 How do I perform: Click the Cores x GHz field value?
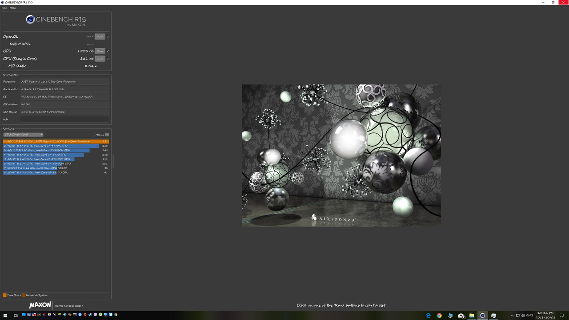pos(64,89)
